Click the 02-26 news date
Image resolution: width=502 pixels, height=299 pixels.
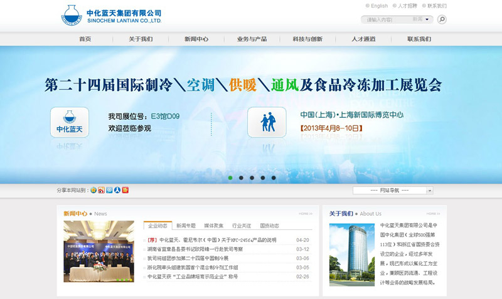coord(302,276)
